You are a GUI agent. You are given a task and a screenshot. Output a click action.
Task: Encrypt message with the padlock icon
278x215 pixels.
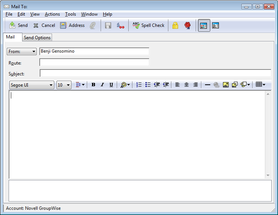coord(175,25)
